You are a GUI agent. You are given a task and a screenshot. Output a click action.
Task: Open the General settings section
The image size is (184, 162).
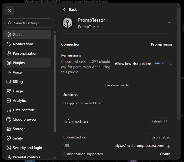[27, 35]
